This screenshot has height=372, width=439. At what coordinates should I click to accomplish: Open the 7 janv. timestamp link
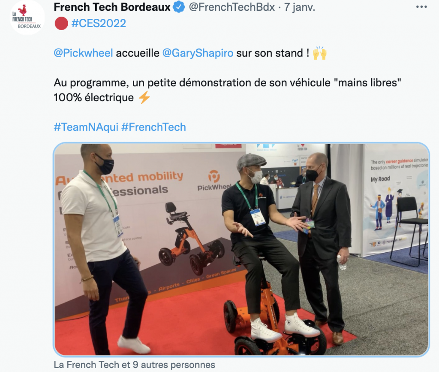click(300, 7)
